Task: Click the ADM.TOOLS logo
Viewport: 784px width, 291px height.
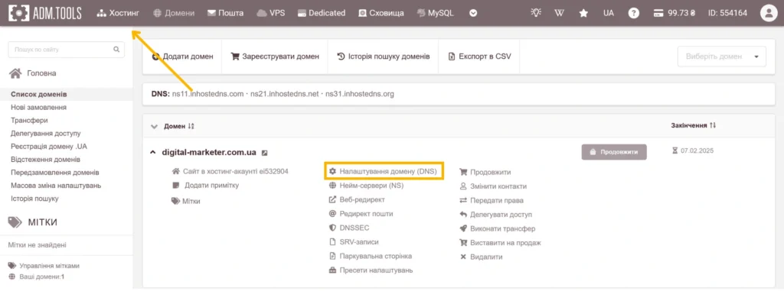Action: 44,13
